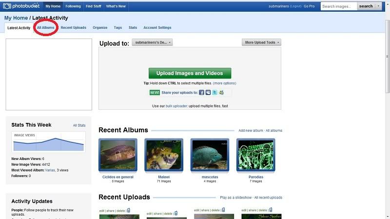Switch to the Recent Uploads tab

(74, 28)
